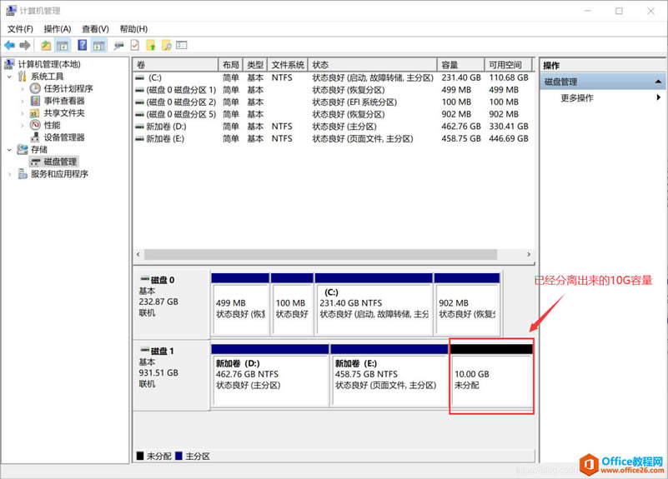Select Event Viewer (事件查看器) icon

pos(35,101)
